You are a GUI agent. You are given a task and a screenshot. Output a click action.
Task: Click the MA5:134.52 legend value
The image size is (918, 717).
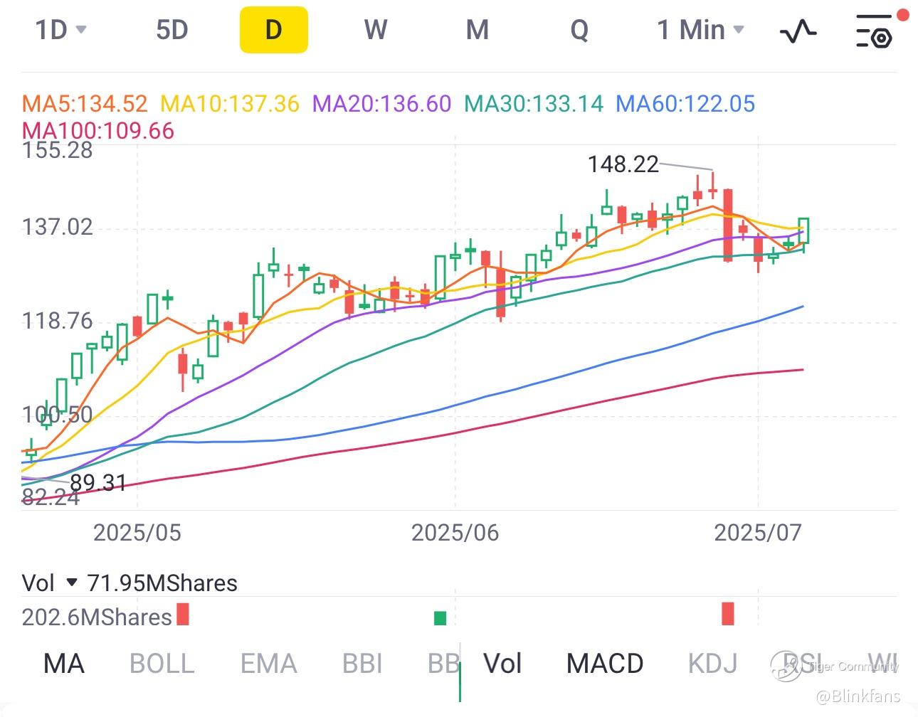pyautogui.click(x=85, y=104)
